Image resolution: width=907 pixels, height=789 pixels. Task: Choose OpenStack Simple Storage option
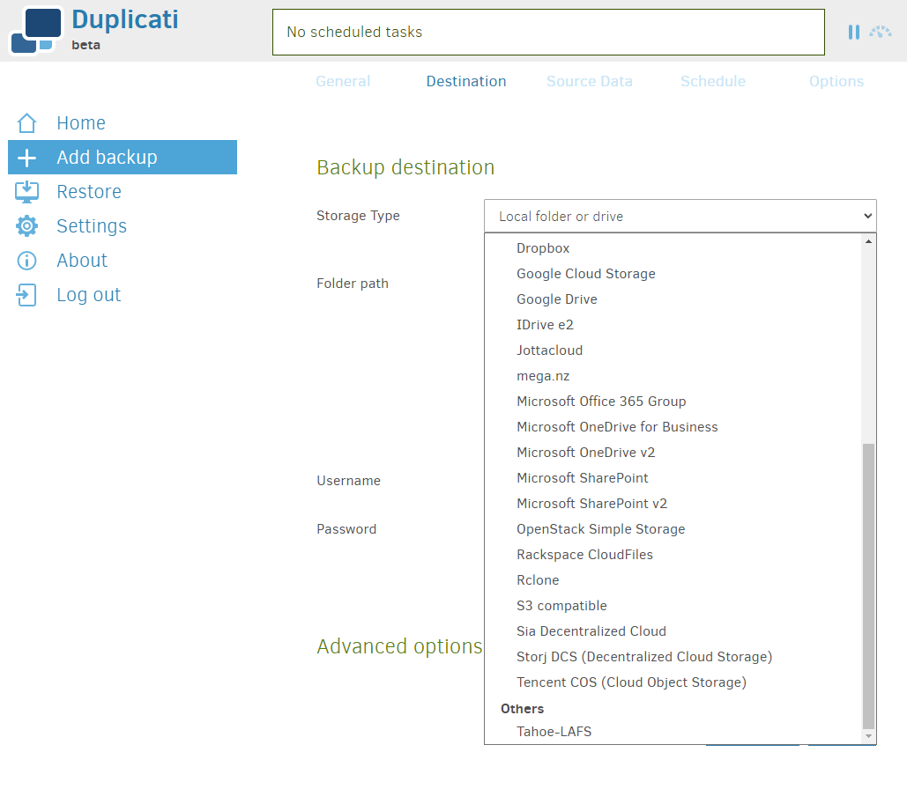(x=673, y=529)
